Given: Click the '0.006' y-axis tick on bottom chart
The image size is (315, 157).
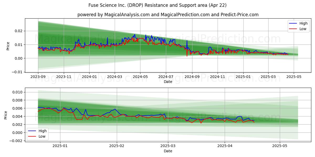Looking at the screenshot, I should [18, 108].
